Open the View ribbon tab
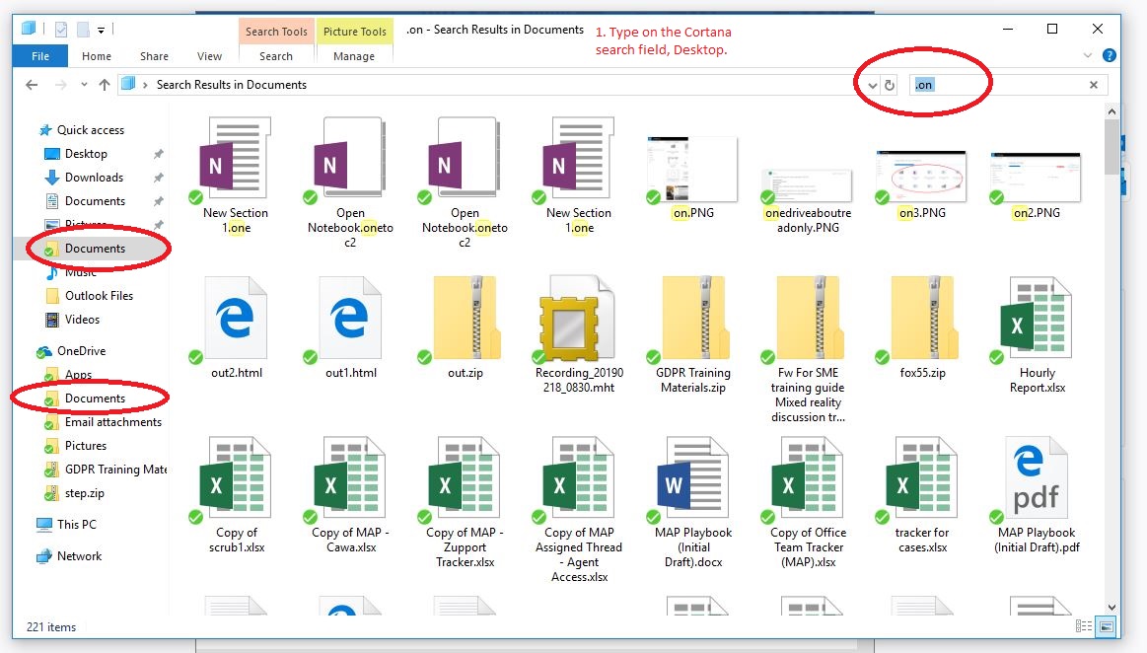Image resolution: width=1147 pixels, height=653 pixels. point(209,56)
